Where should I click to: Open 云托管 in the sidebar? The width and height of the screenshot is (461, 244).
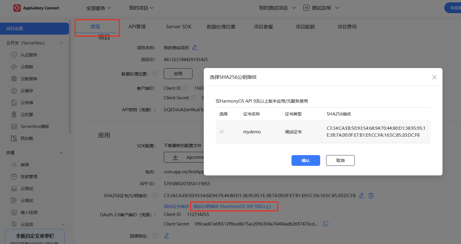pos(27,115)
